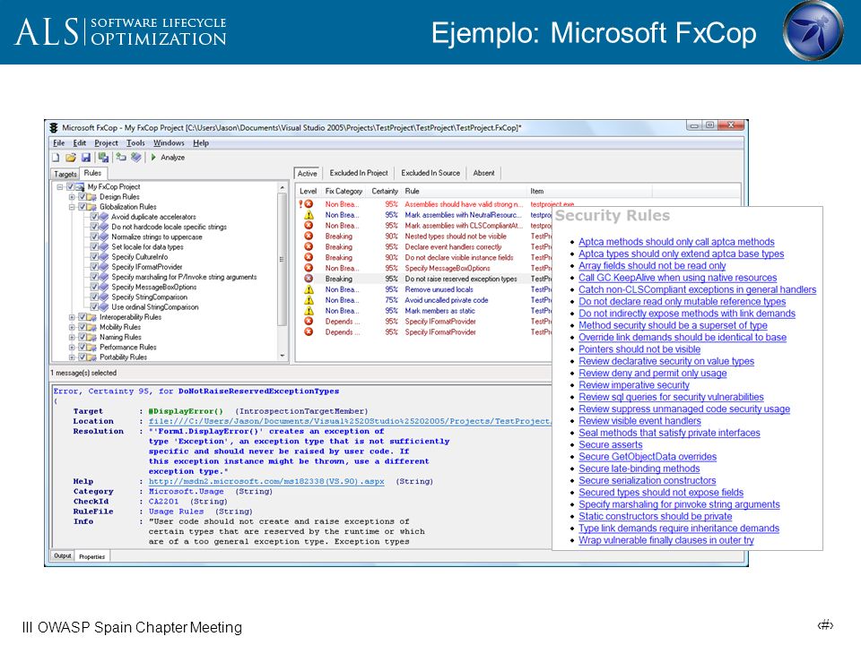Screen dimensions: 861x645
Task: Click the error icon for 'Specify MessageBoxOptions' message
Action: click(309, 268)
